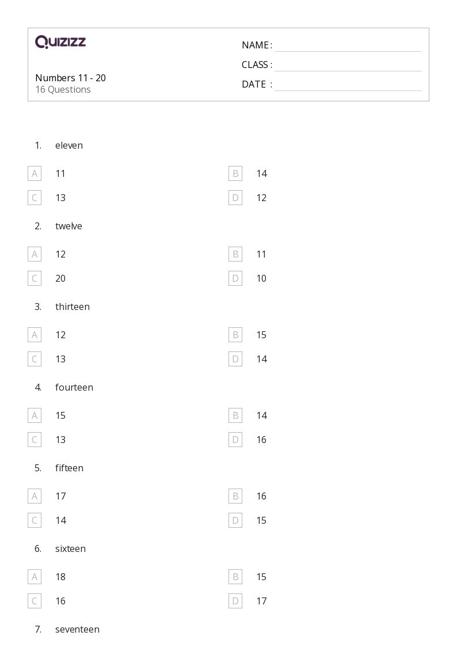Tick option D under fourteen

pos(235,440)
